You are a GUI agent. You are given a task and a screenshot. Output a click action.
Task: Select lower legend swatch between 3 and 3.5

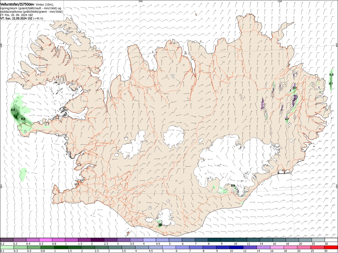[115, 247]
